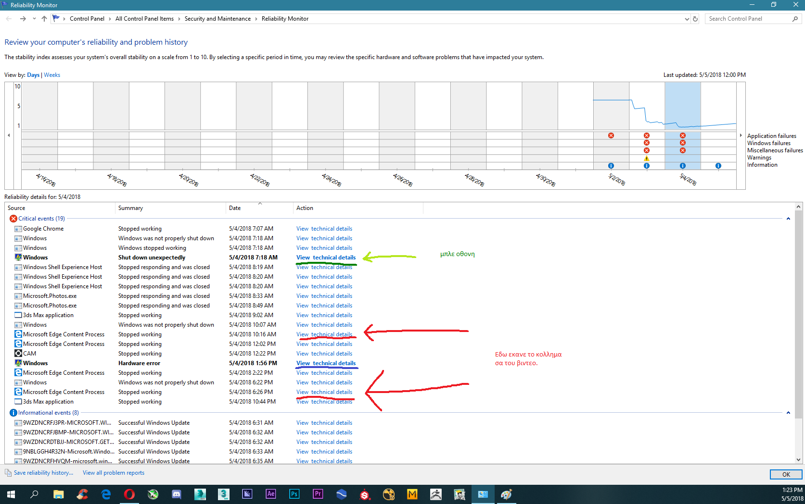Launch Premiere Pro from the taskbar
The height and width of the screenshot is (504, 805).
(318, 494)
